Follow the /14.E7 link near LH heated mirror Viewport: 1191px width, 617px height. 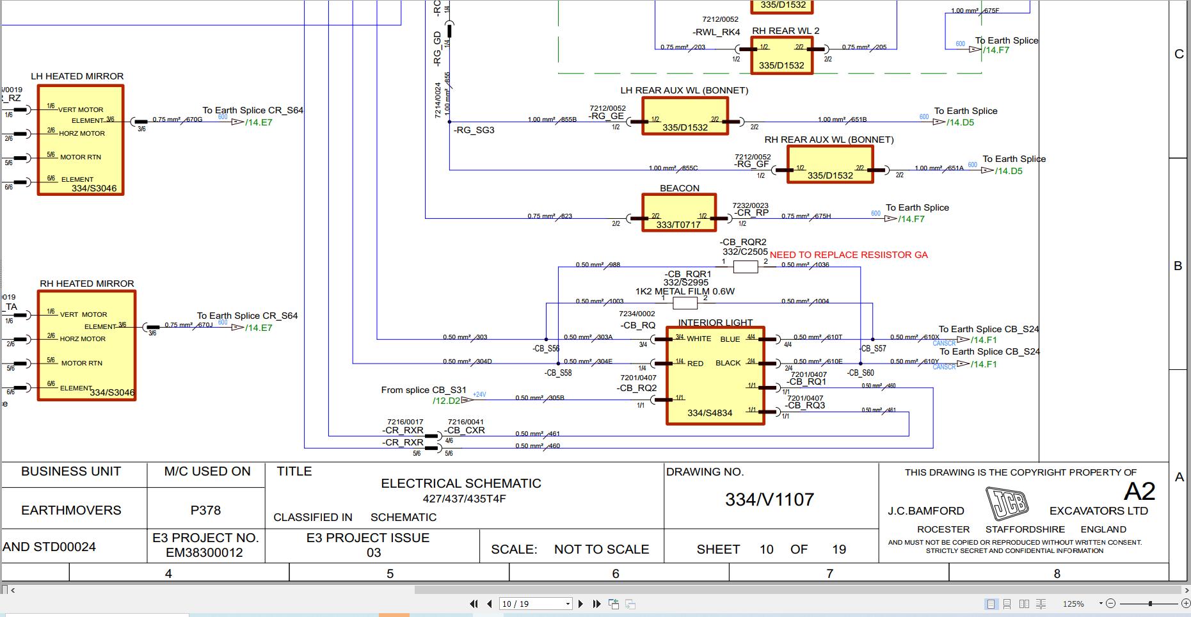[x=259, y=122]
